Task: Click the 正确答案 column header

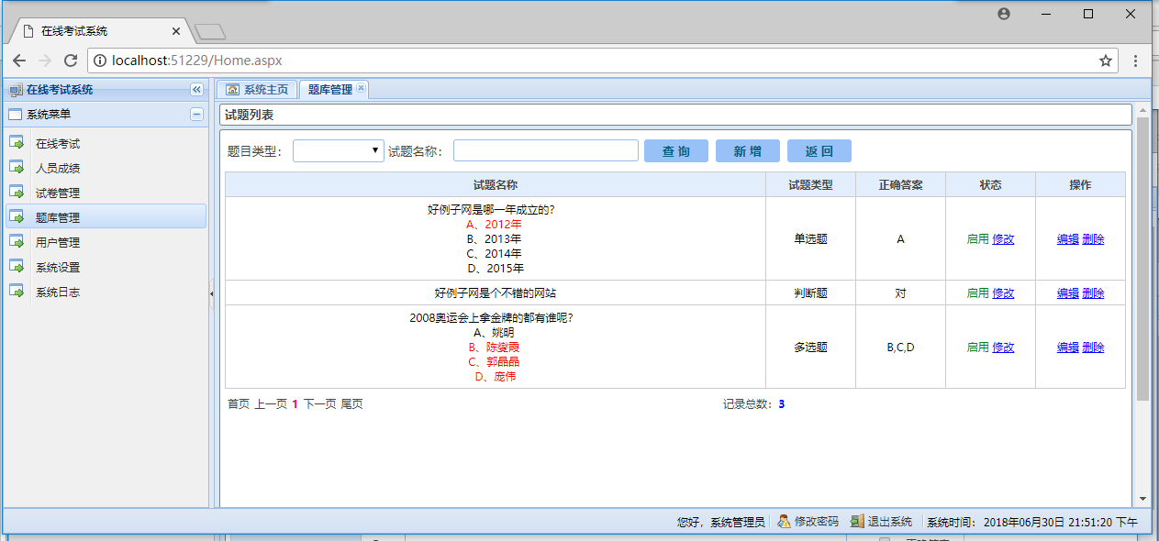Action: (900, 184)
